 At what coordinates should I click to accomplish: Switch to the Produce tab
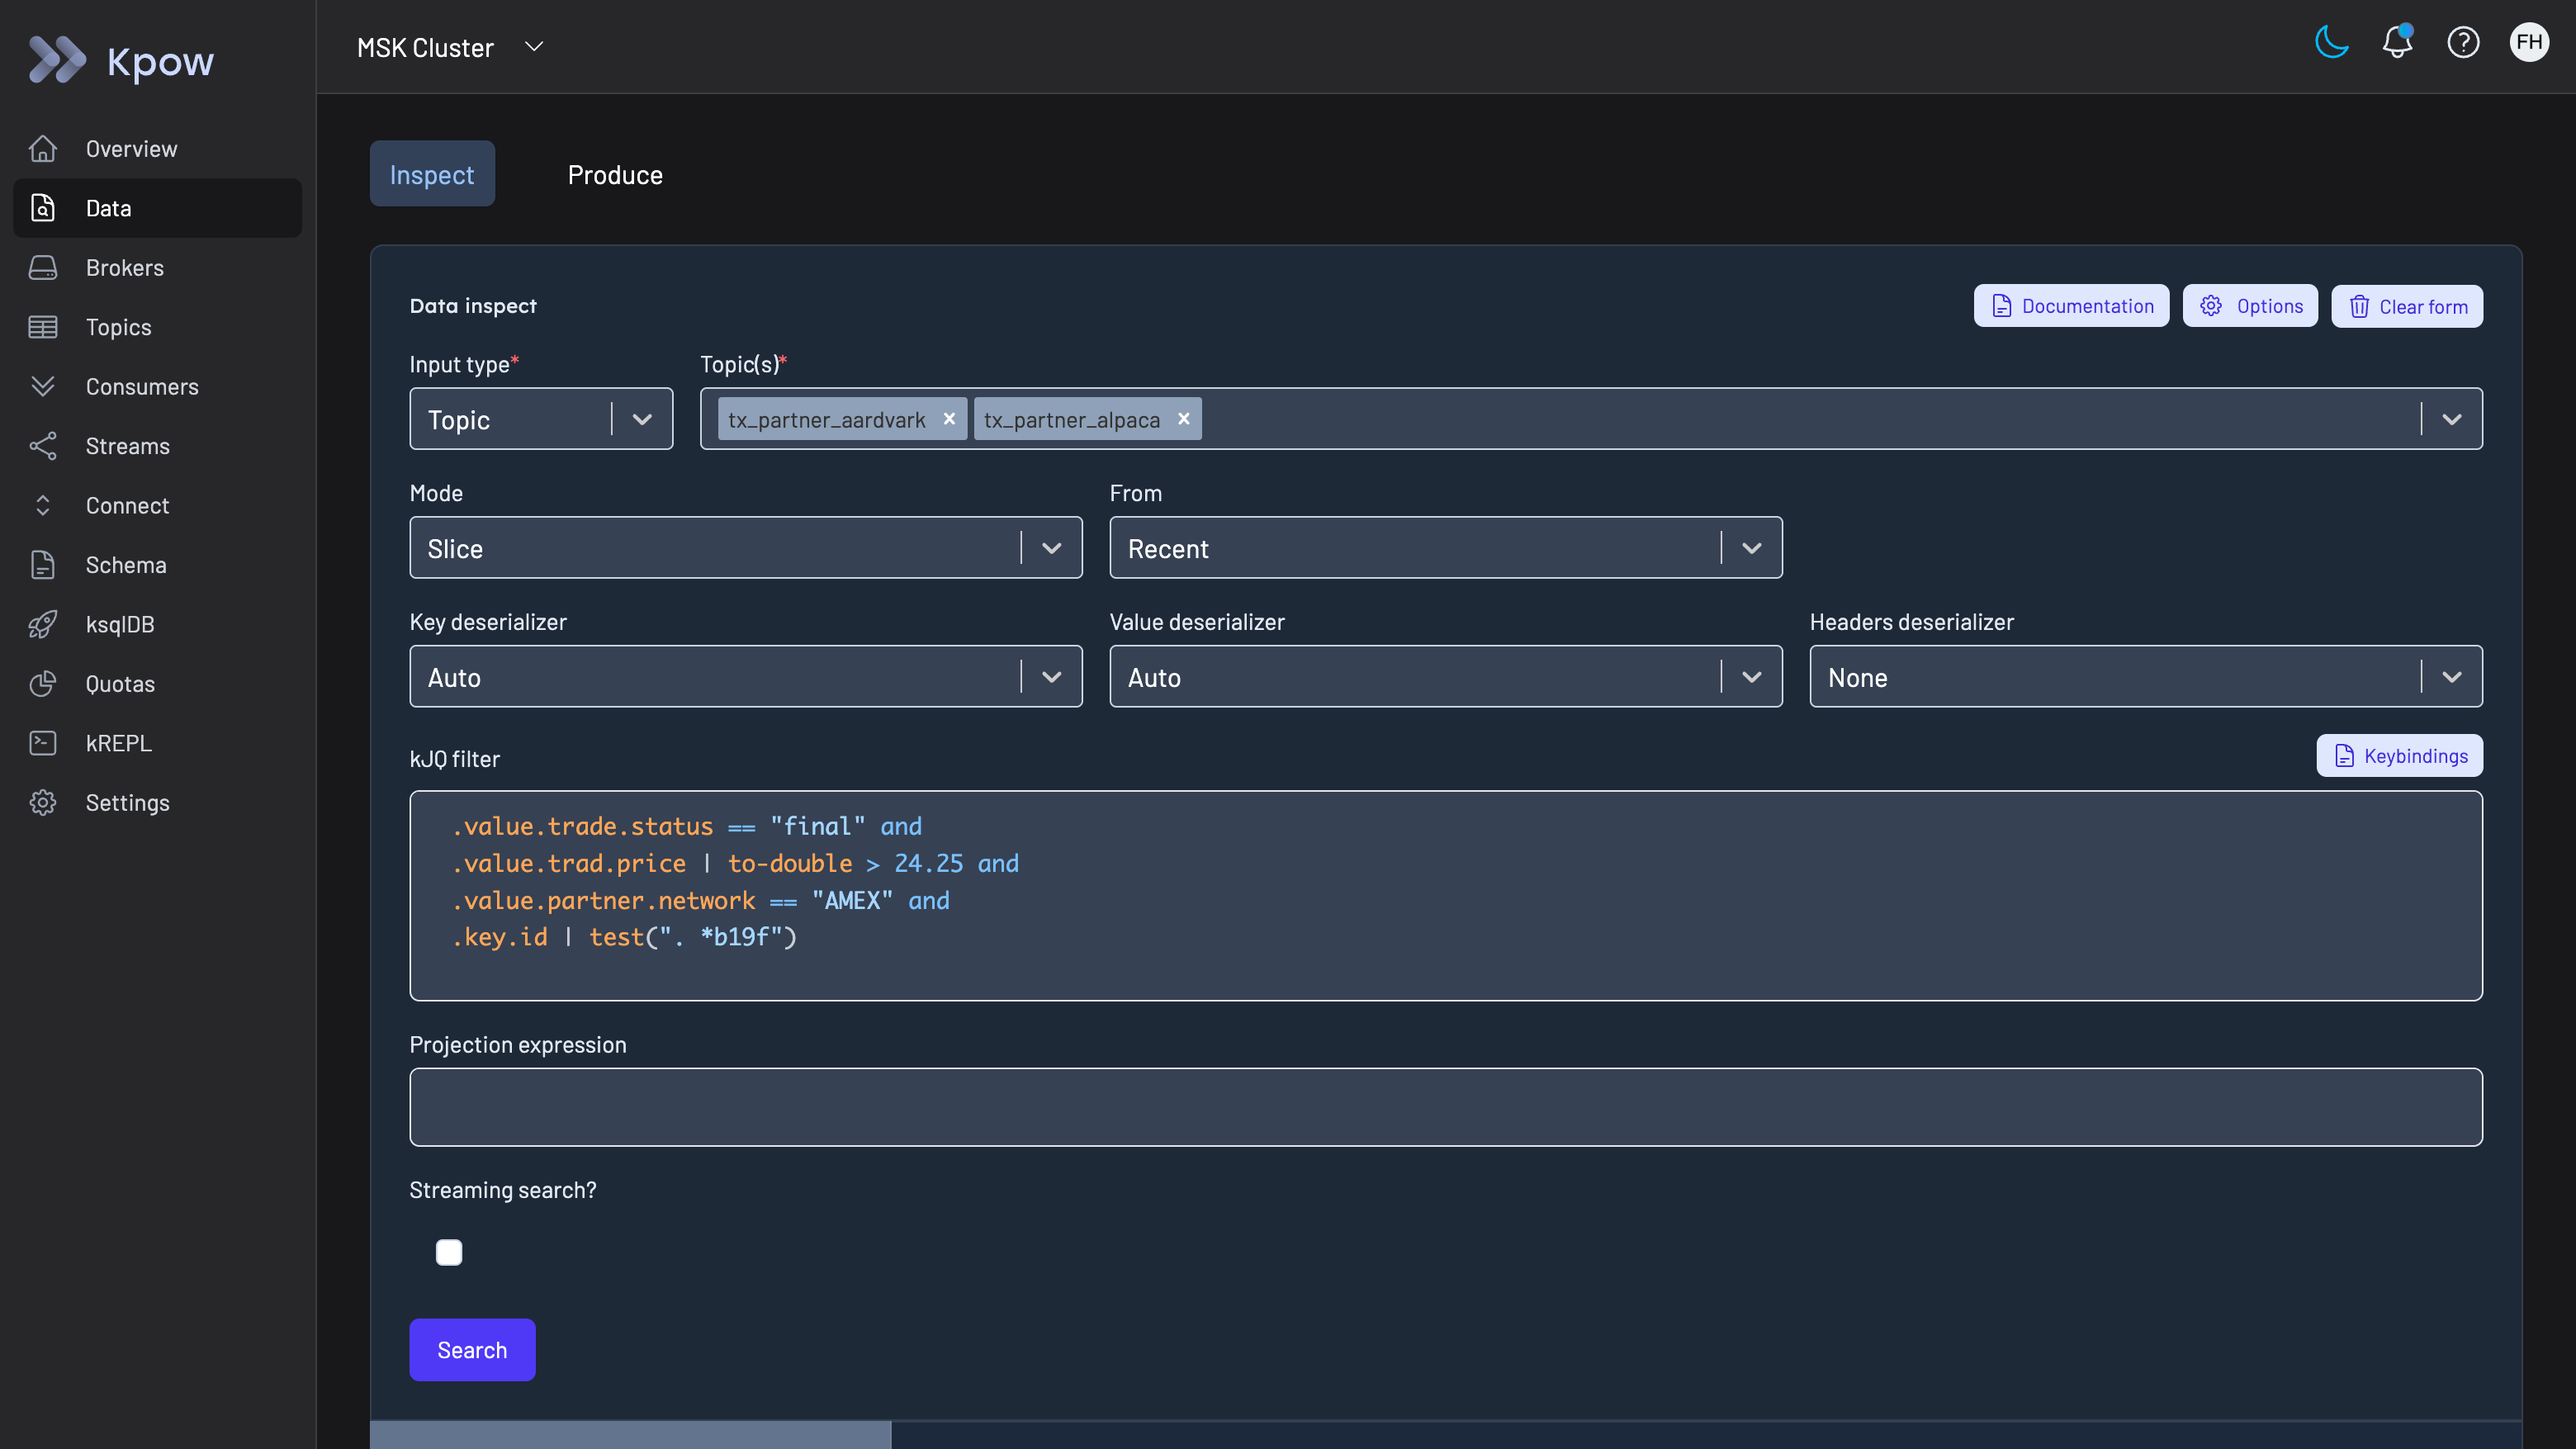[x=615, y=174]
